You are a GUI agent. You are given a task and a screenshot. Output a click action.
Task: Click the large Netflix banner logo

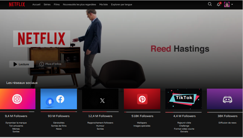coord(42,39)
